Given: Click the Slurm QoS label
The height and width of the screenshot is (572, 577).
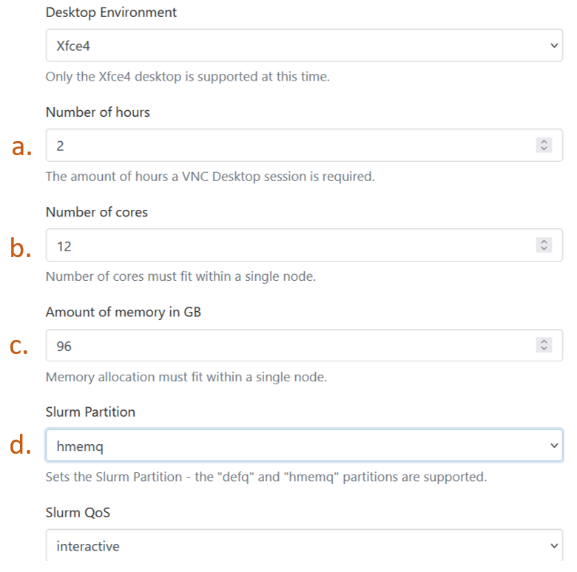Looking at the screenshot, I should click(78, 512).
